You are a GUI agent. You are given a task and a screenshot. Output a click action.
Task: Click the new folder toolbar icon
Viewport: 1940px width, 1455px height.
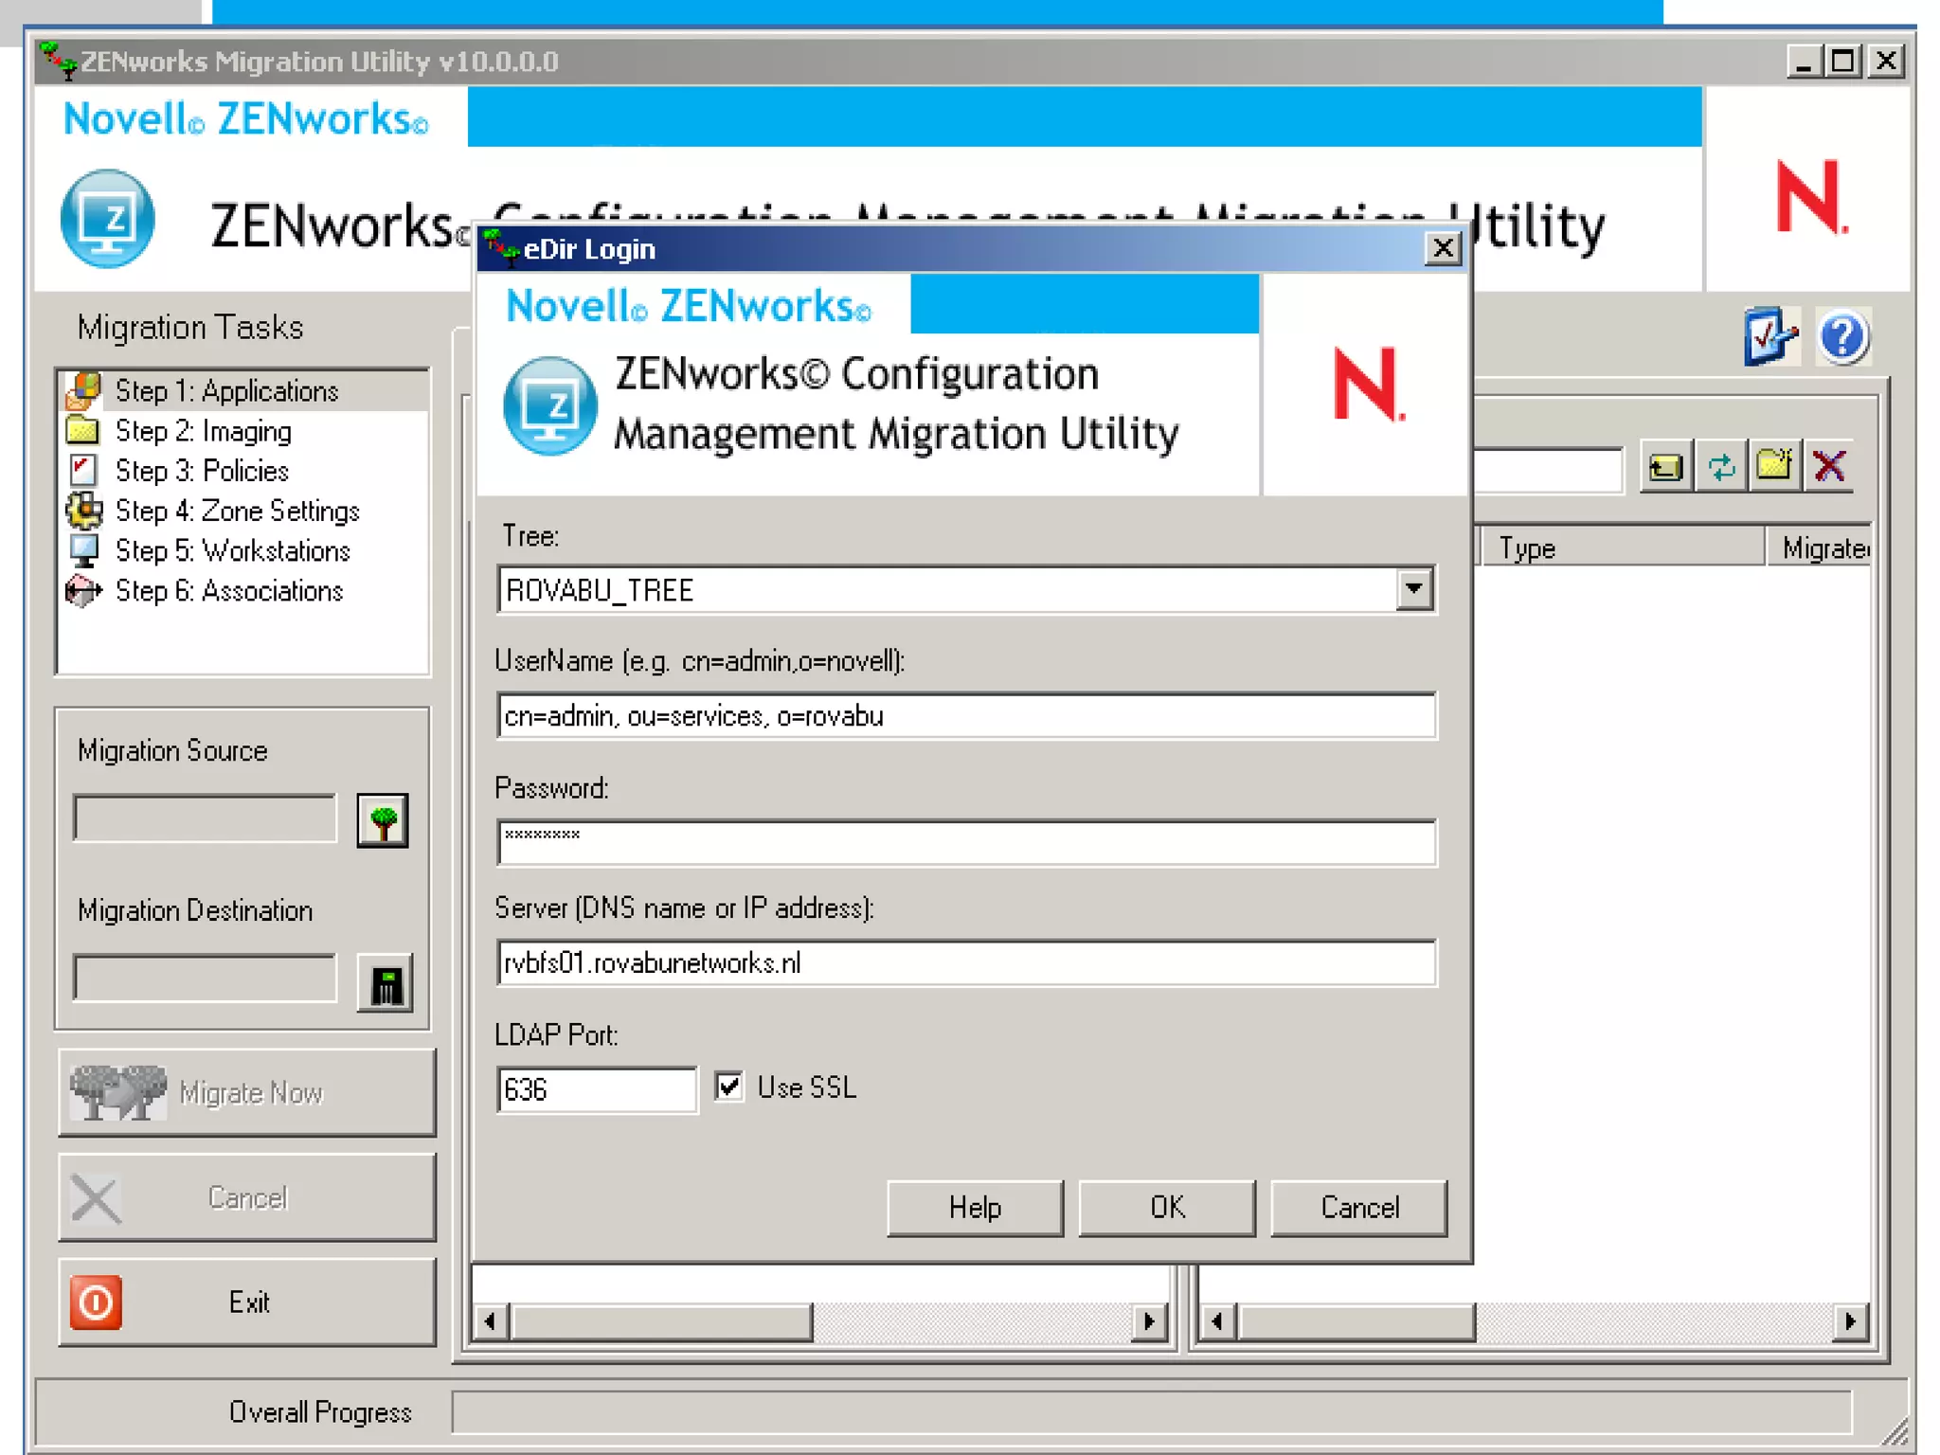(1774, 467)
